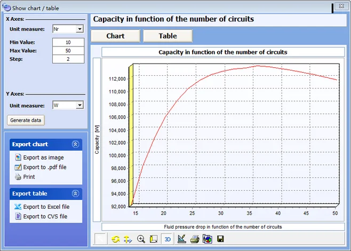Click the rotate chart icon in bottom toolbar
This screenshot has height=251, width=351.
point(115,239)
